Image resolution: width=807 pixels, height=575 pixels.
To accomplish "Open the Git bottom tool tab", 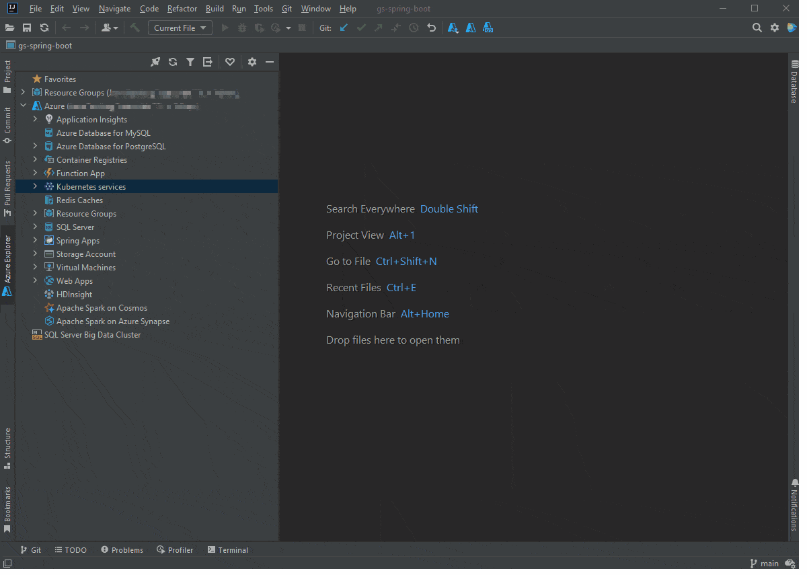I will (x=30, y=550).
